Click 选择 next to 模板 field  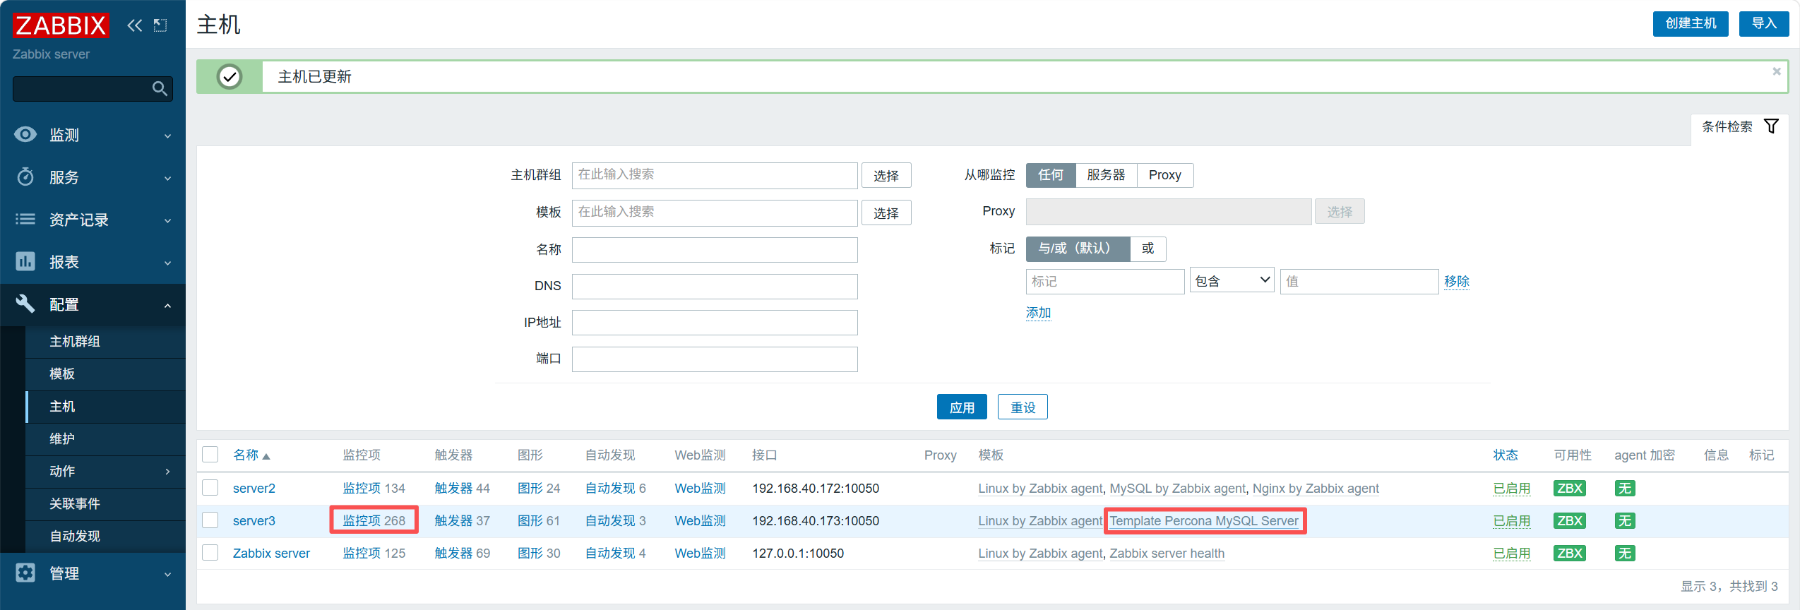(886, 213)
